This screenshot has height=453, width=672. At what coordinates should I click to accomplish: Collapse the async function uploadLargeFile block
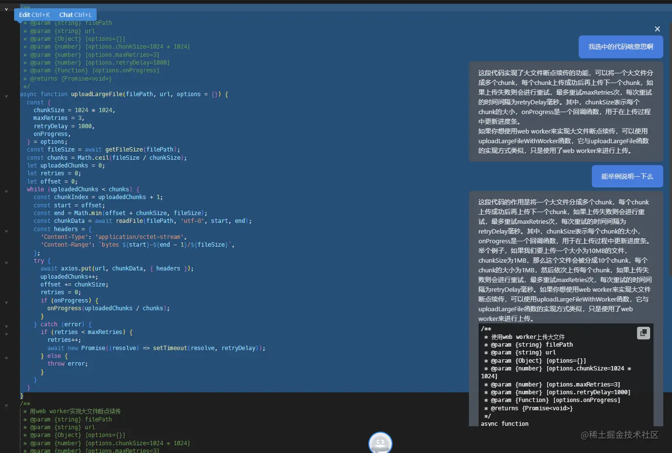pyautogui.click(x=6, y=96)
